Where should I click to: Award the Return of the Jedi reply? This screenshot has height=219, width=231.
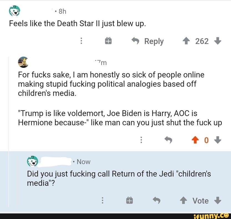130,200
